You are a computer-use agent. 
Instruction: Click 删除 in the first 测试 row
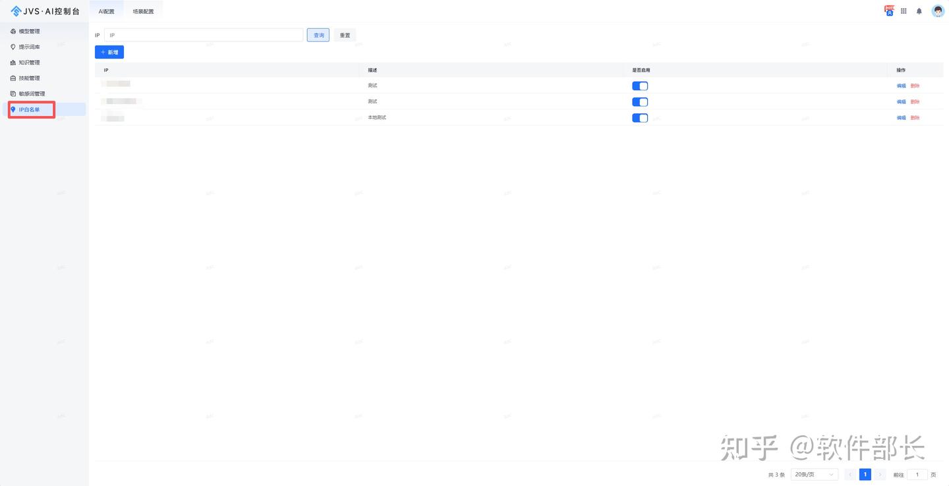pyautogui.click(x=915, y=86)
